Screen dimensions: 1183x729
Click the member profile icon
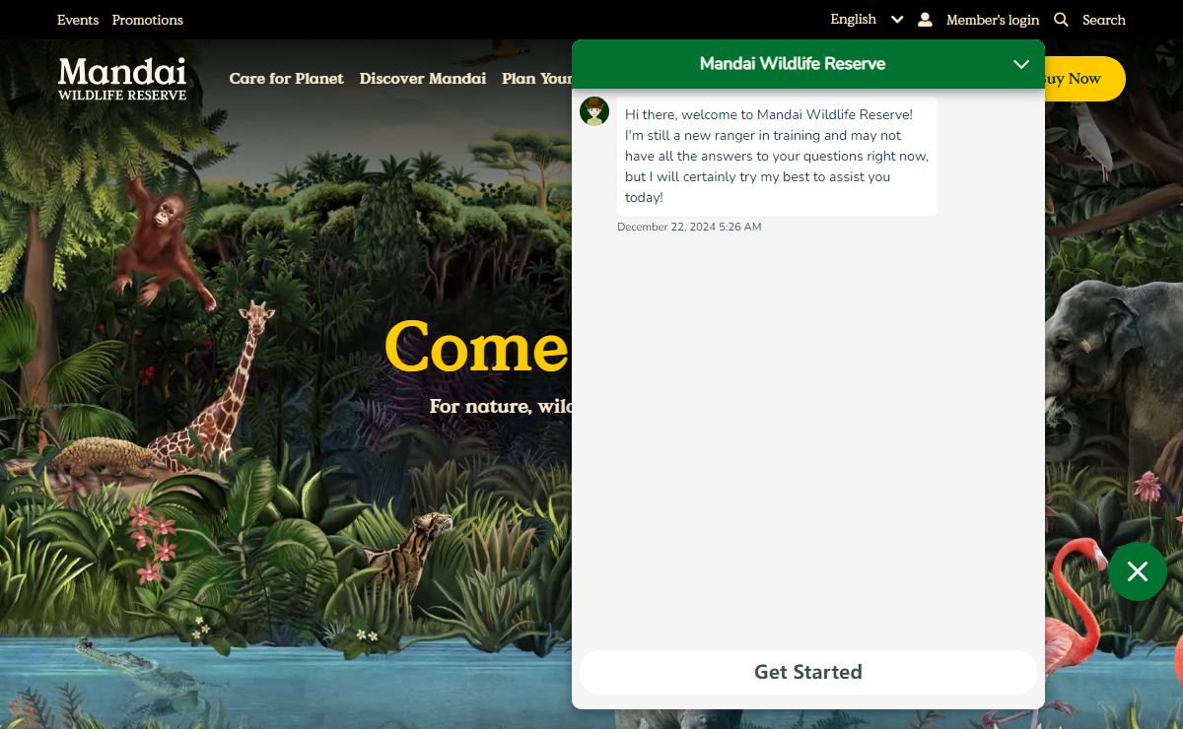pos(925,20)
